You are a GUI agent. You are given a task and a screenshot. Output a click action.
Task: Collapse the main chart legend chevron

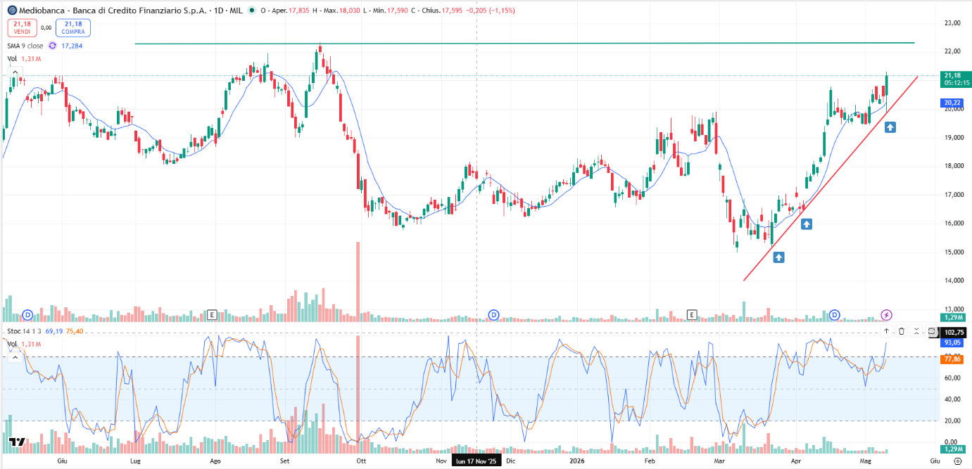[15, 72]
